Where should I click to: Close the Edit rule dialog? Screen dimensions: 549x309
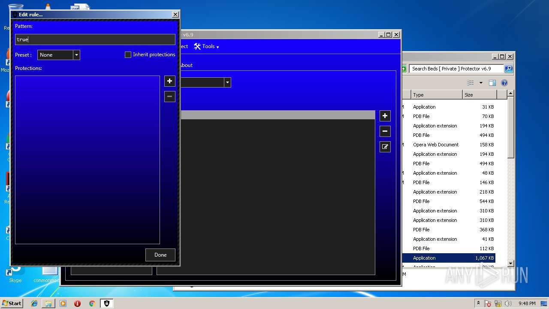[x=175, y=15]
